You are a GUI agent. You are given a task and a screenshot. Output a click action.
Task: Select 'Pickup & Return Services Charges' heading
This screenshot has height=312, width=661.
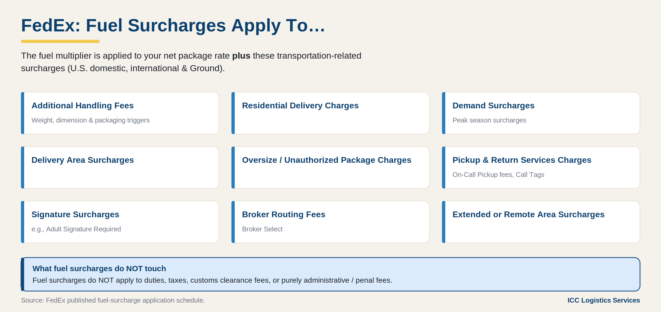pyautogui.click(x=522, y=160)
